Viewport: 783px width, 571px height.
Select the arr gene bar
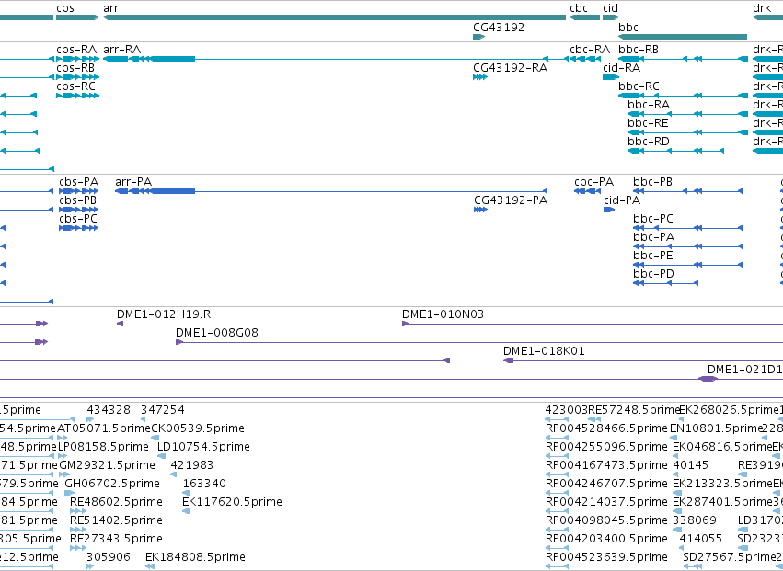click(x=334, y=17)
